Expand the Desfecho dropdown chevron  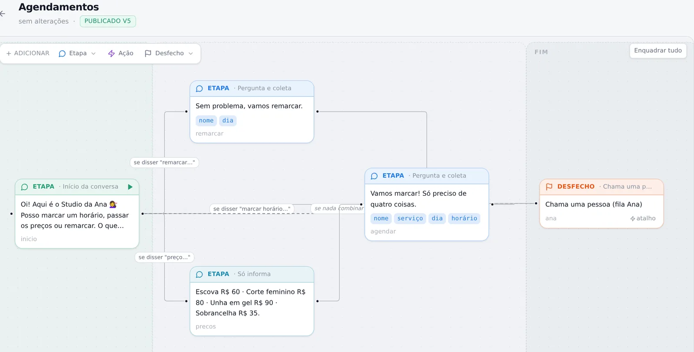click(191, 53)
